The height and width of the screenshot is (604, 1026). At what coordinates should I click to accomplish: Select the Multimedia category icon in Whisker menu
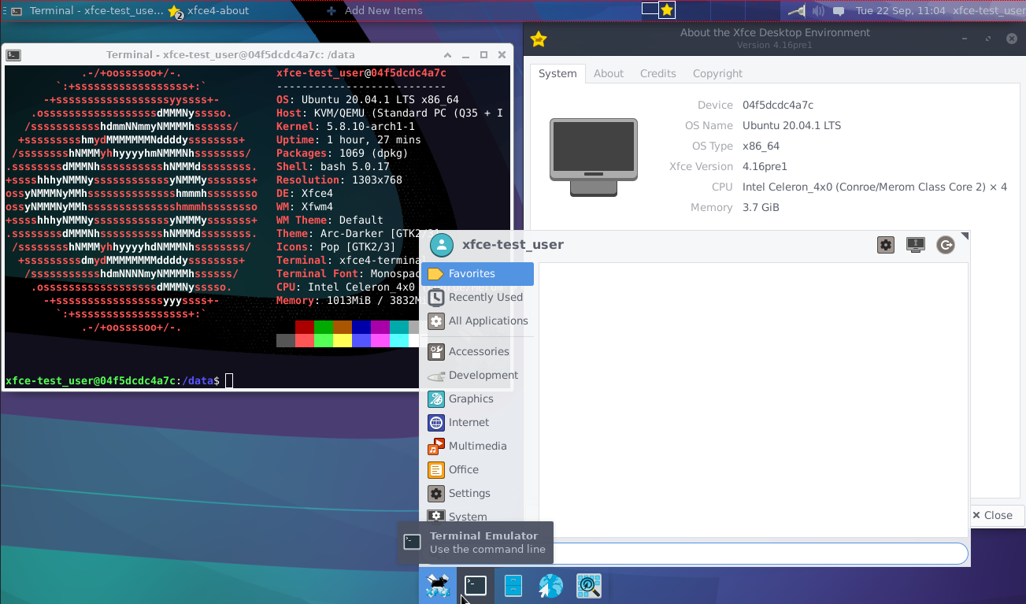pyautogui.click(x=436, y=446)
